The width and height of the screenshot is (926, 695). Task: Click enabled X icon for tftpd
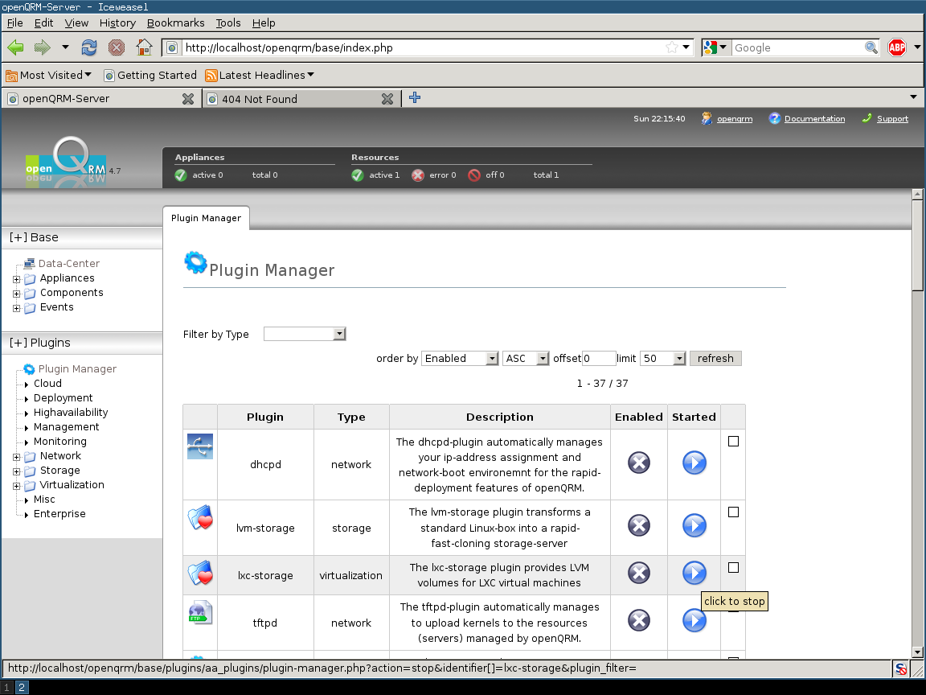[x=638, y=620]
